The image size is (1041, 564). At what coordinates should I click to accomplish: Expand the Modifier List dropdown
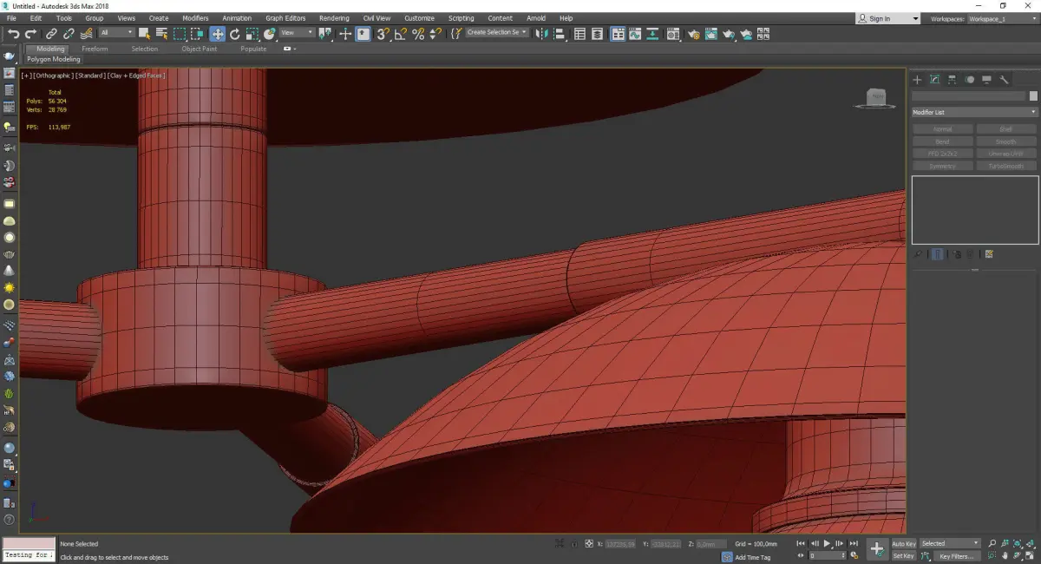974,112
